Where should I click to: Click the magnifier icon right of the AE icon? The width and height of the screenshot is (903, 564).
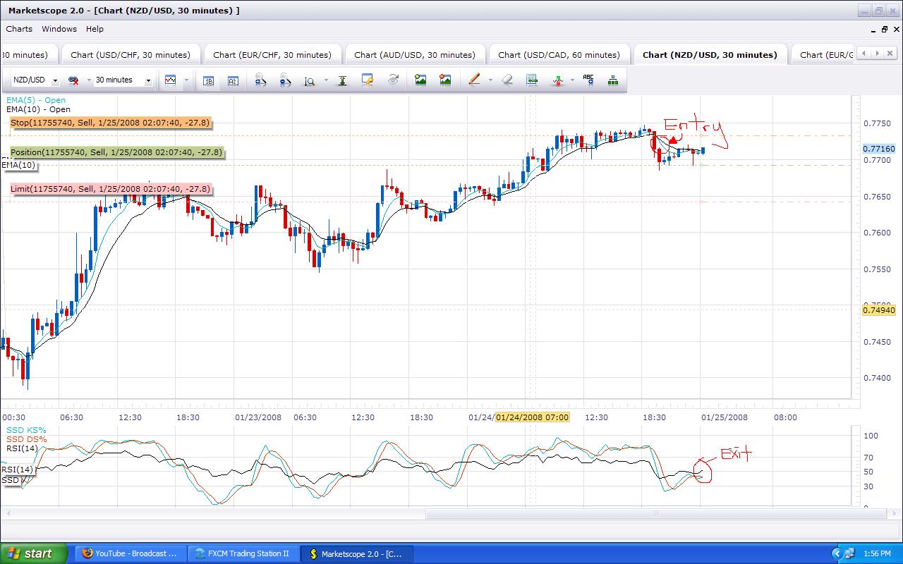[x=261, y=80]
